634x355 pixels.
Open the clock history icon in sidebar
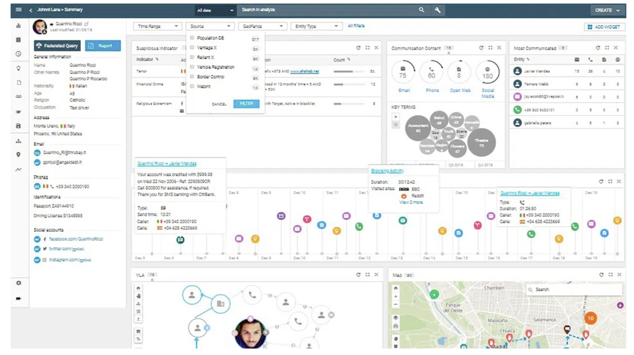click(18, 53)
